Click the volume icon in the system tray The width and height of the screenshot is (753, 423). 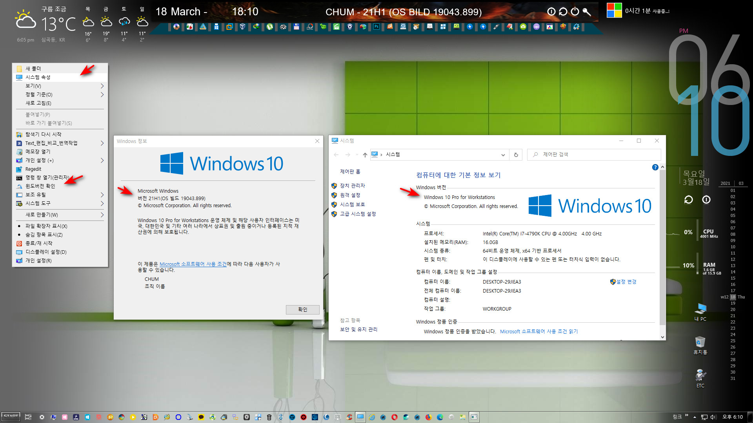coord(713,417)
